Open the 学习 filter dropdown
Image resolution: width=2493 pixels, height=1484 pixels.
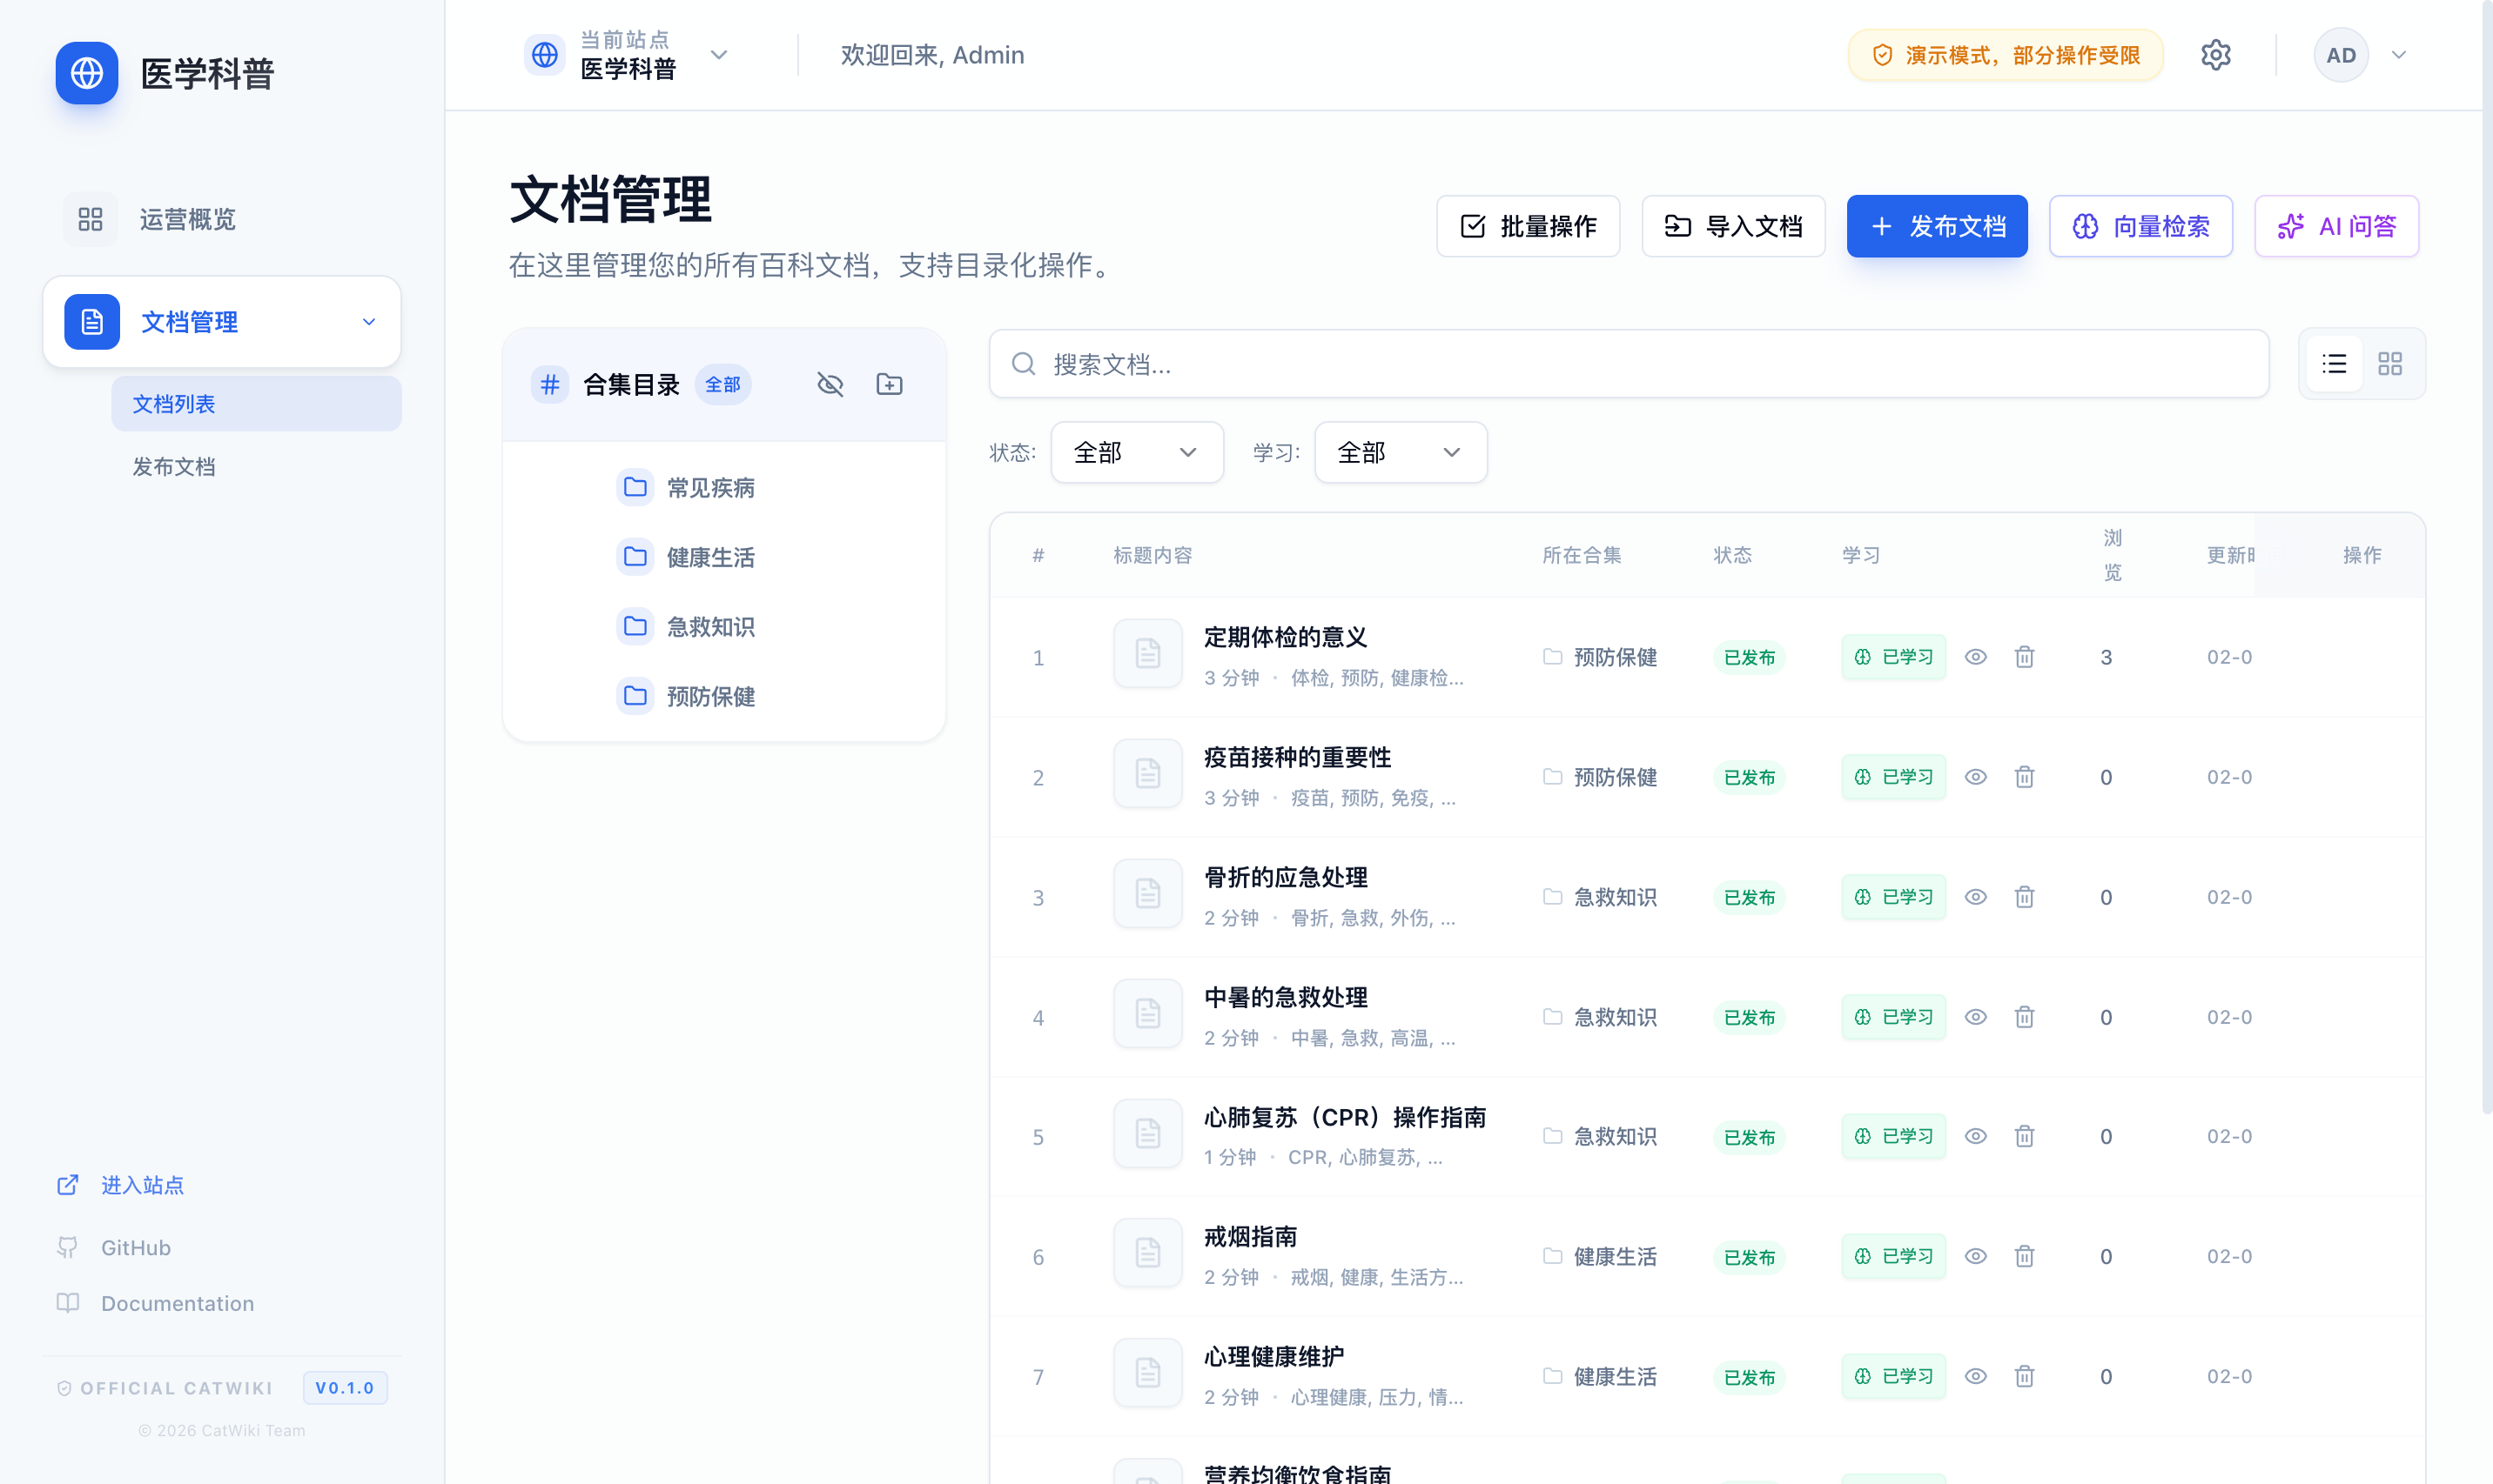[x=1400, y=452]
